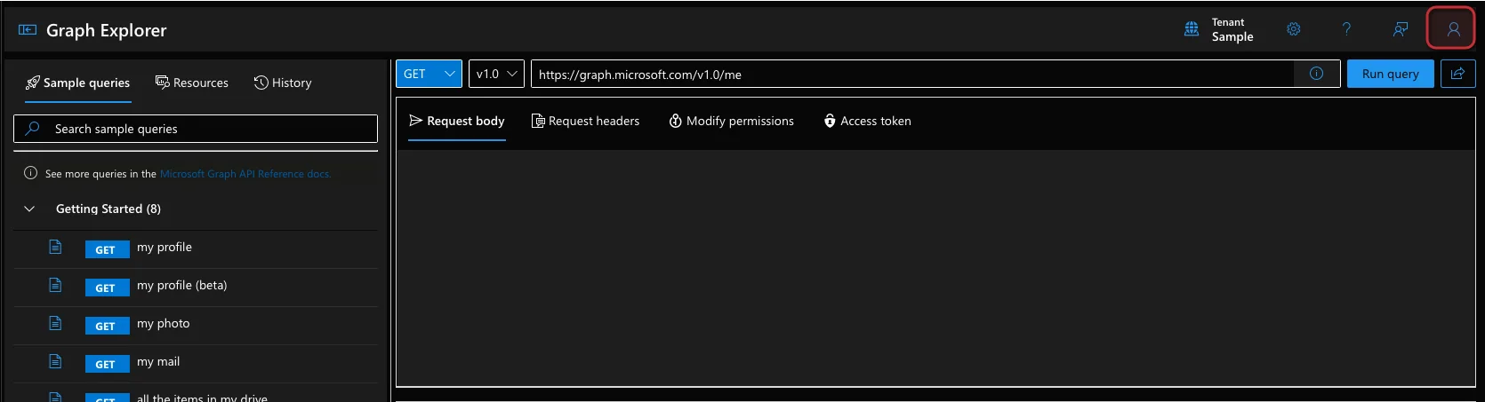Screen dimensions: 1485x402
Task: Click the info icon beside See more queries
Action: [x=31, y=173]
